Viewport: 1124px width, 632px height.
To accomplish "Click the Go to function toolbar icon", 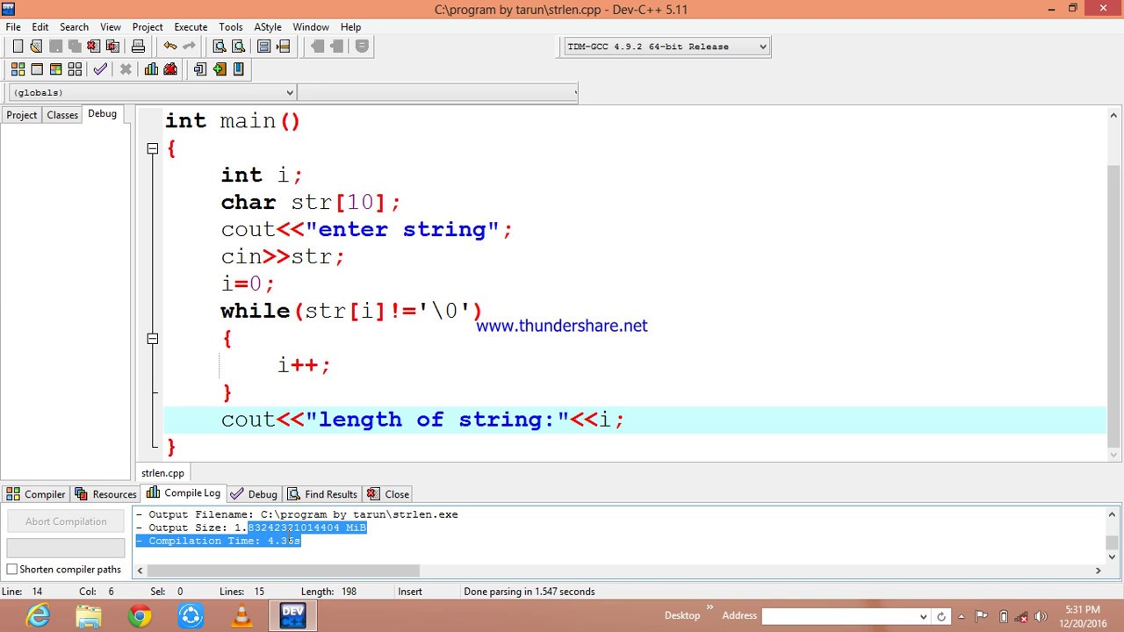I will click(x=263, y=47).
